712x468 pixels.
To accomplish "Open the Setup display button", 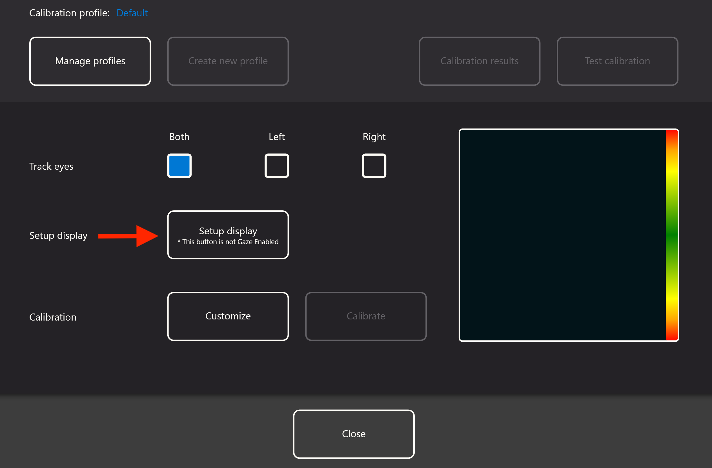I will 228,235.
